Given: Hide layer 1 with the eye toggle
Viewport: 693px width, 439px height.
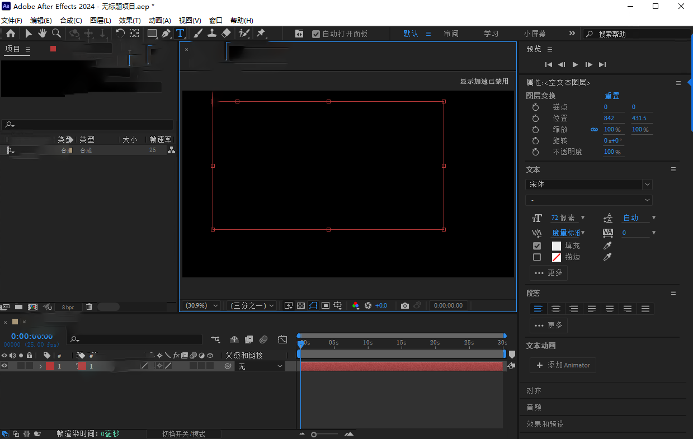Looking at the screenshot, I should (x=4, y=366).
